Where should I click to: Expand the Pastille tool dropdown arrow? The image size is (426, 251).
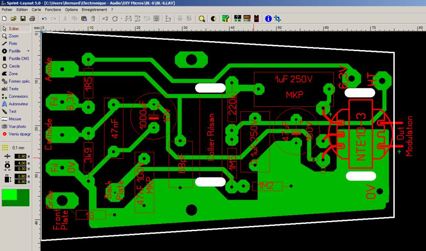[x=28, y=51]
